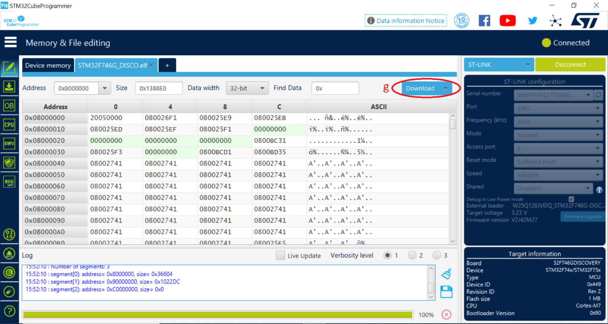Click the Firmware upgrade button
This screenshot has height=324, width=608.
583,216
